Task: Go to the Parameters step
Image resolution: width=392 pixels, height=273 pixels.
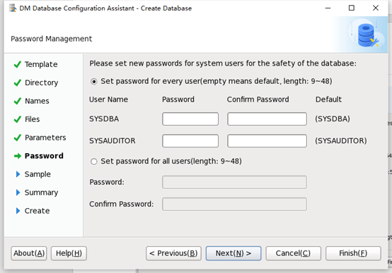Action: [45, 138]
